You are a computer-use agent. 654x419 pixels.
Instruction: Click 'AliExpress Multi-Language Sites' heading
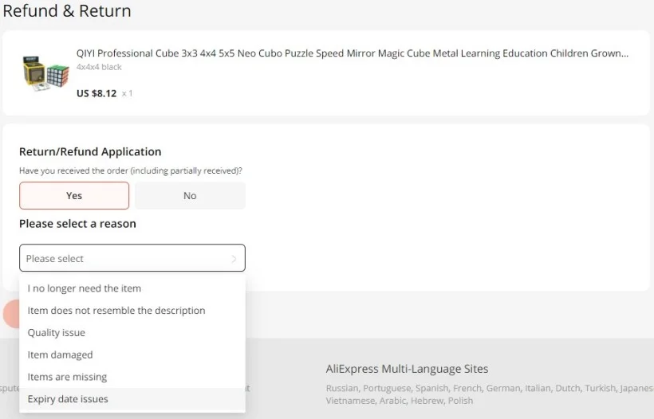pyautogui.click(x=407, y=369)
